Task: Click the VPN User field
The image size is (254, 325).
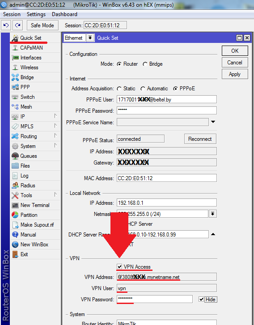Action: point(167,288)
